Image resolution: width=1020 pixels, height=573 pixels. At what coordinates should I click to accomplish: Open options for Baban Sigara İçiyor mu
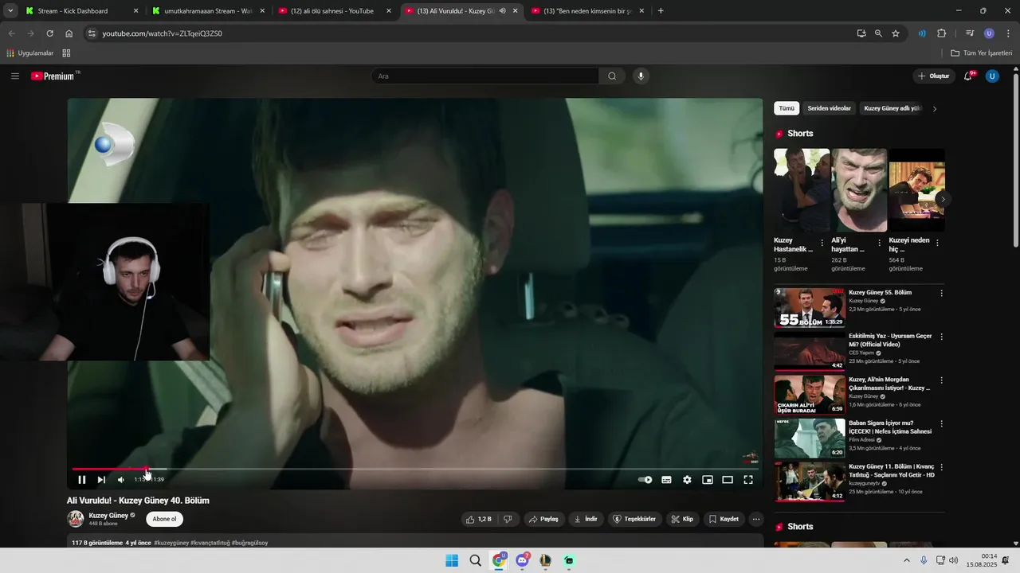pyautogui.click(x=941, y=424)
